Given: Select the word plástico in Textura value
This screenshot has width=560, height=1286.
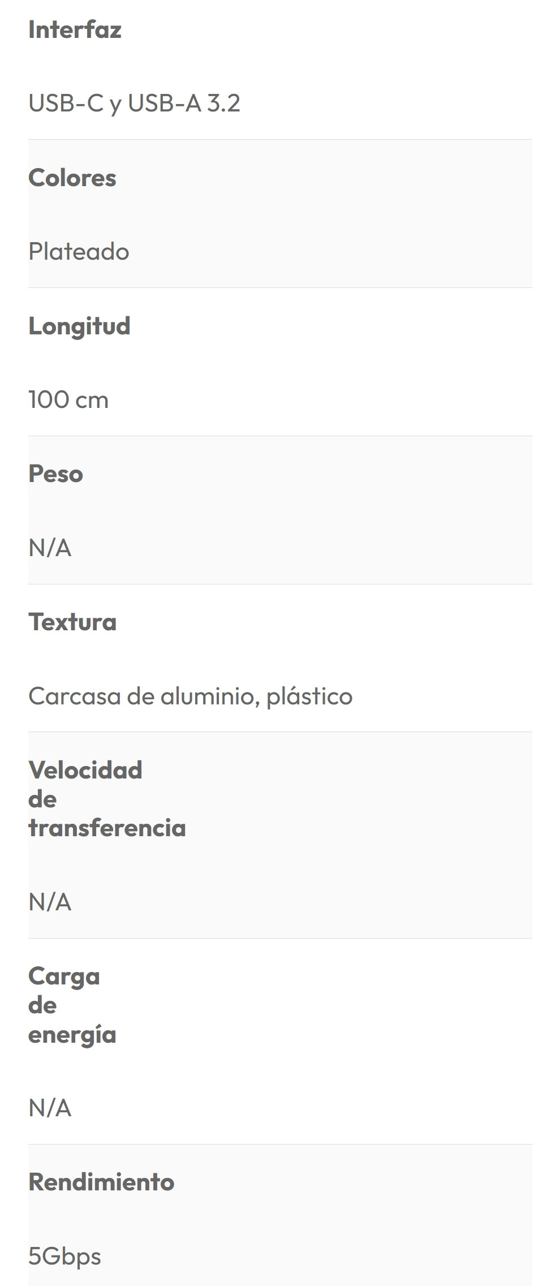Looking at the screenshot, I should (x=309, y=696).
